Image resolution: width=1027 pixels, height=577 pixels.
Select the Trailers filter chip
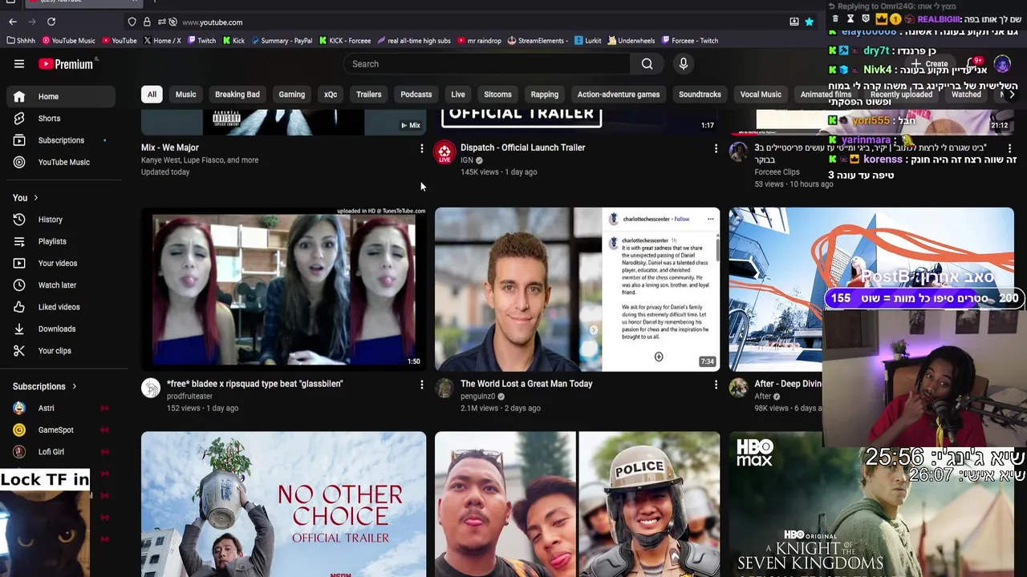[369, 95]
